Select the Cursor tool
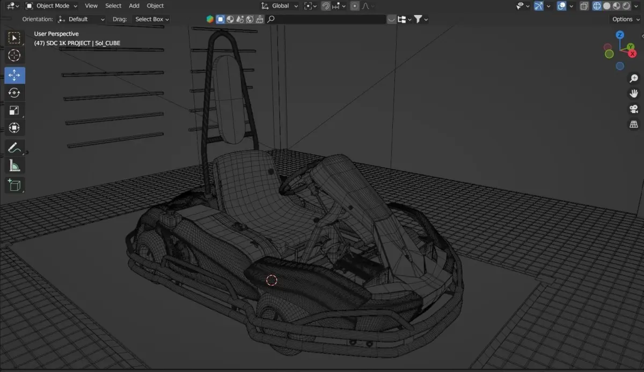Viewport: 644px width, 372px height. [14, 56]
